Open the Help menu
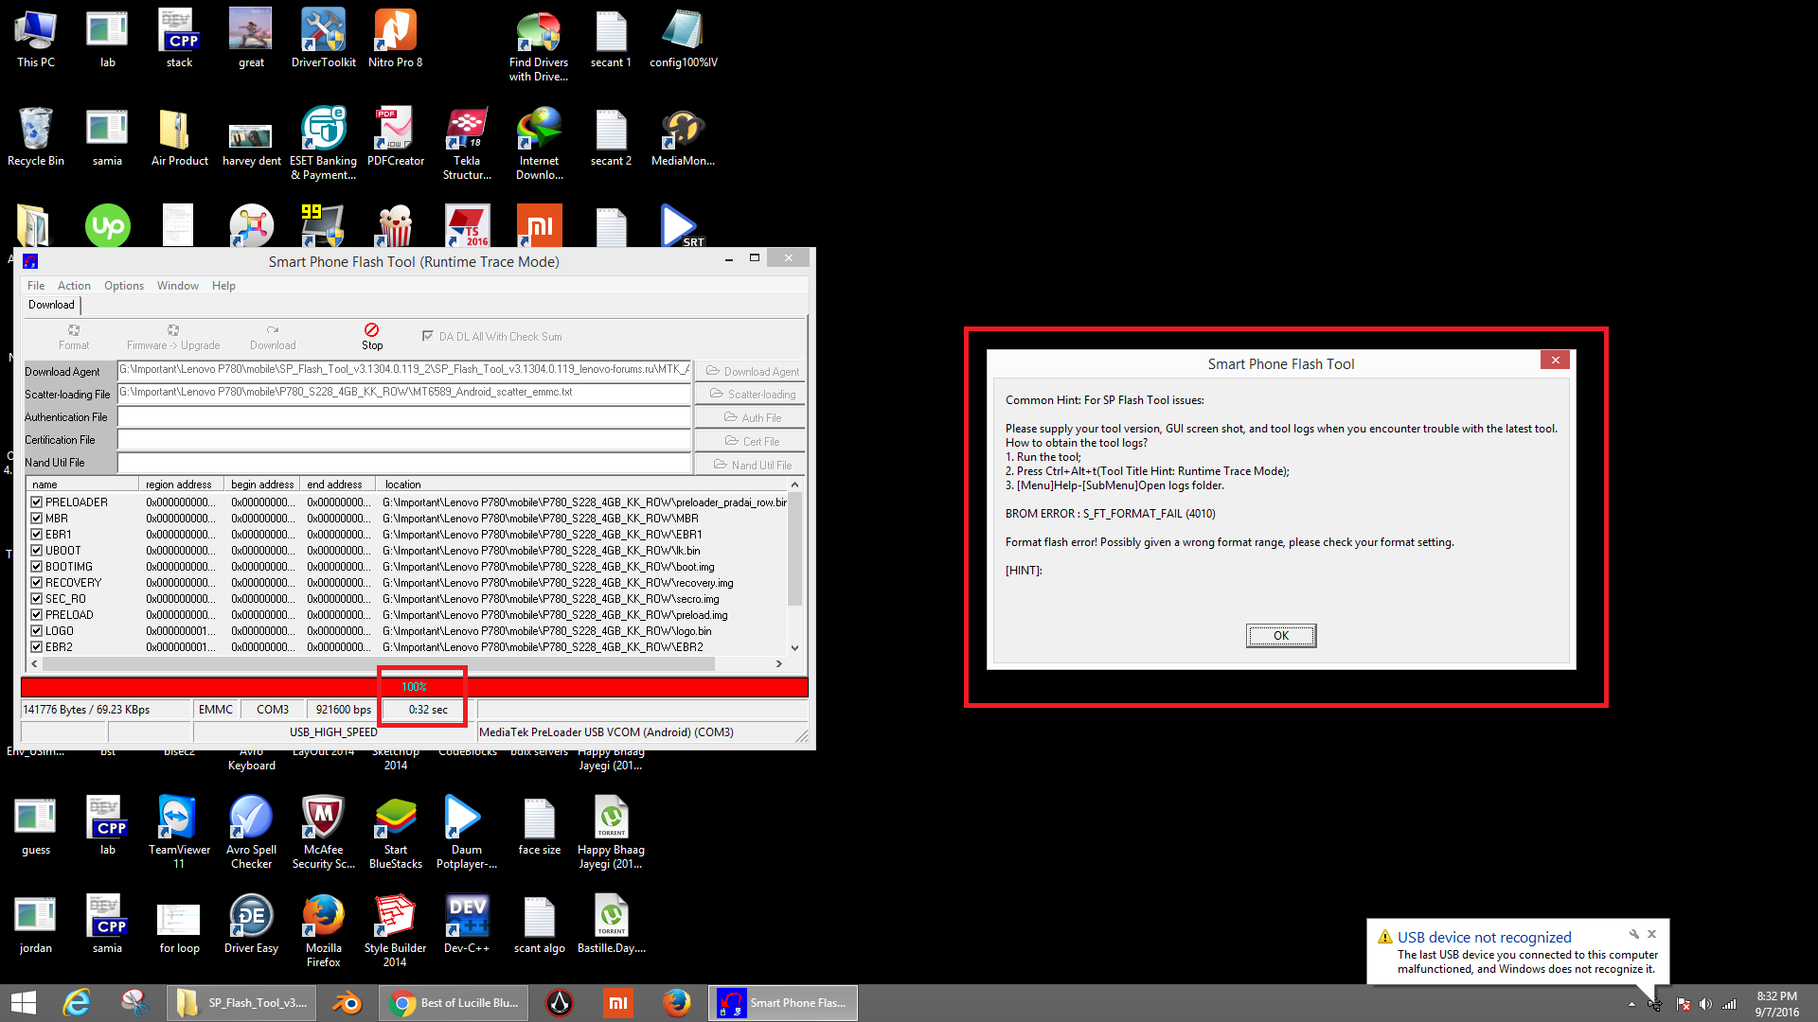Screen dimensions: 1818x1022 [x=223, y=286]
